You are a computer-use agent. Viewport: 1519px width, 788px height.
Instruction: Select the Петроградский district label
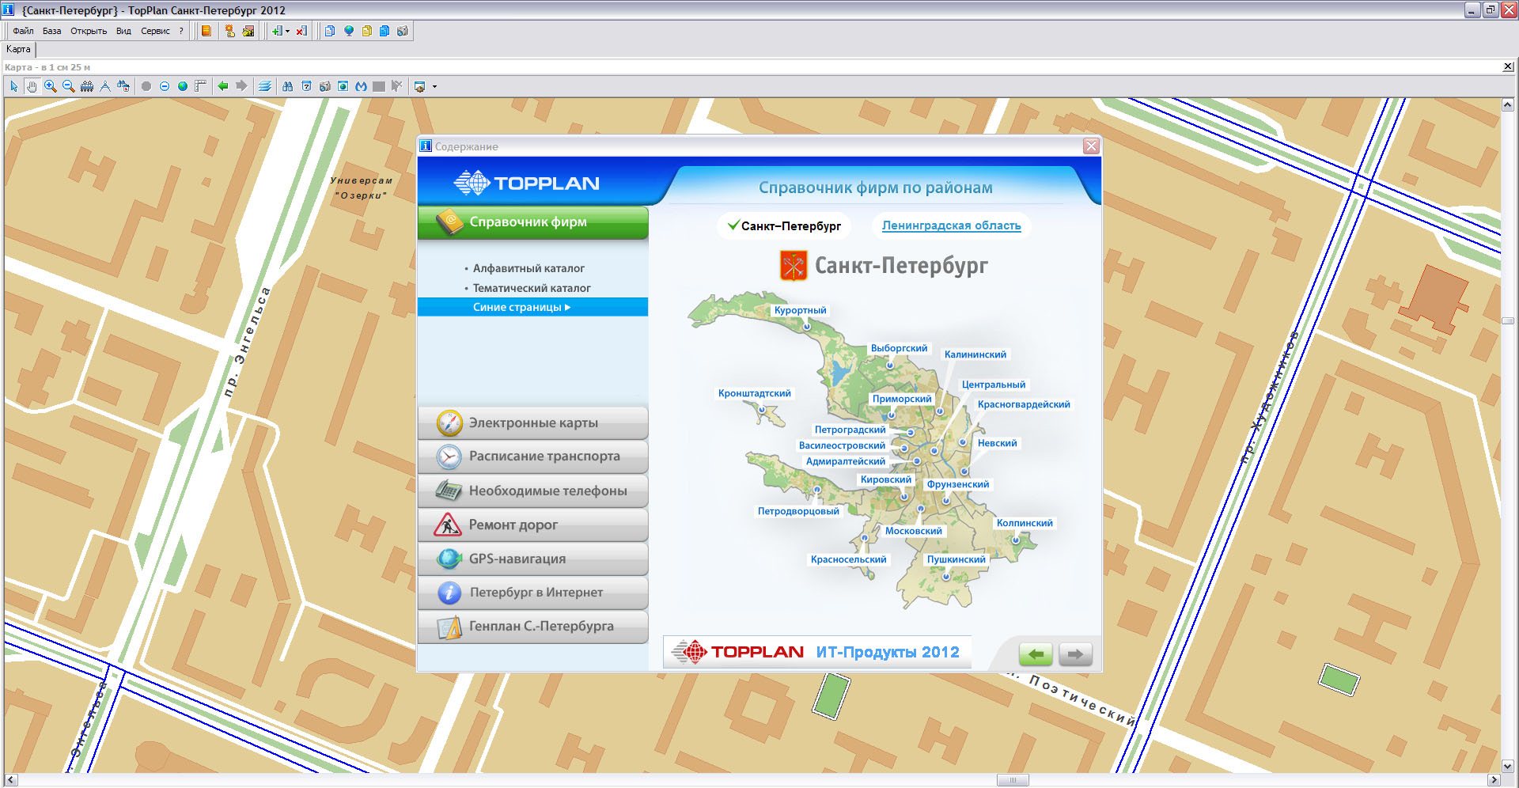pyautogui.click(x=850, y=430)
